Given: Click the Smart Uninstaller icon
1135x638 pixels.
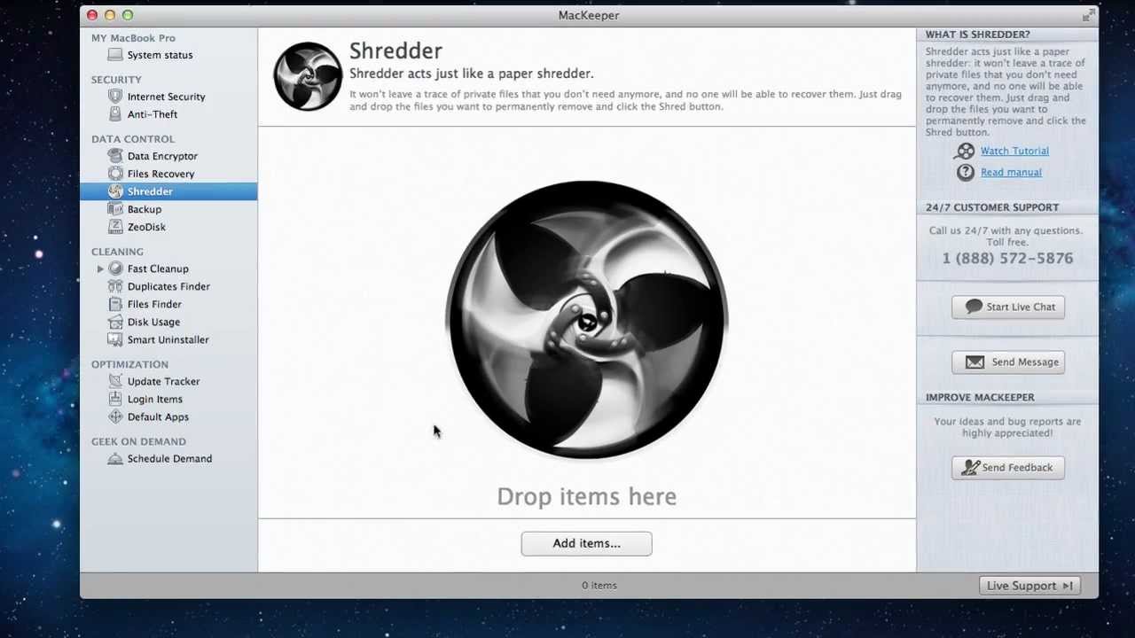Looking at the screenshot, I should [x=115, y=339].
